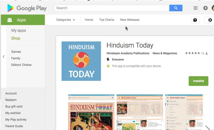Click the five-star rating display
Viewport: 214px width, 130px height.
pos(192,53)
